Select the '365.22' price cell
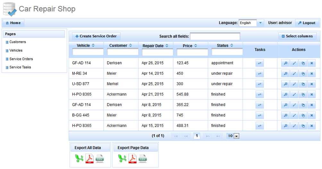 (191, 105)
